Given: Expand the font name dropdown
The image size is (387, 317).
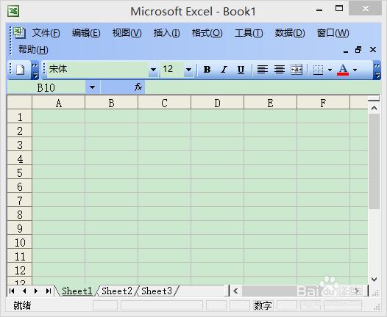Looking at the screenshot, I should [x=153, y=70].
